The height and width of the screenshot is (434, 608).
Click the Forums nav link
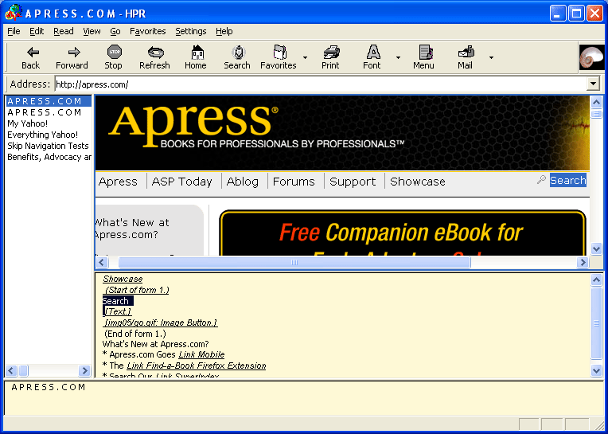(x=294, y=182)
